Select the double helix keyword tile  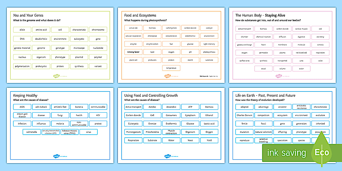point(41,39)
